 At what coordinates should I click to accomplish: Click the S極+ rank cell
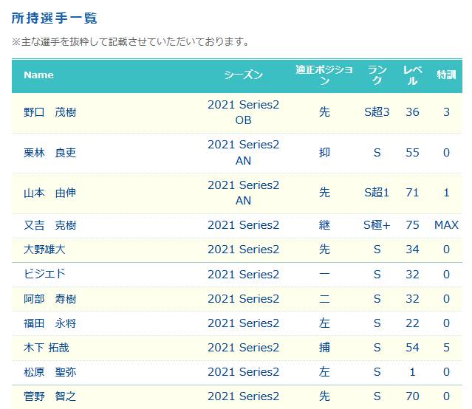377,225
